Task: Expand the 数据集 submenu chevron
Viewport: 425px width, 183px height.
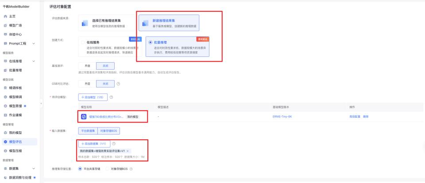Action: pyautogui.click(x=34, y=168)
